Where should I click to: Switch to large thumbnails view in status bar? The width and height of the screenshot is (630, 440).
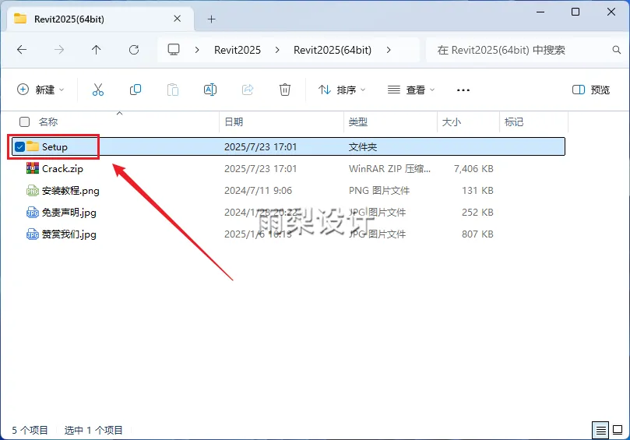(618, 431)
